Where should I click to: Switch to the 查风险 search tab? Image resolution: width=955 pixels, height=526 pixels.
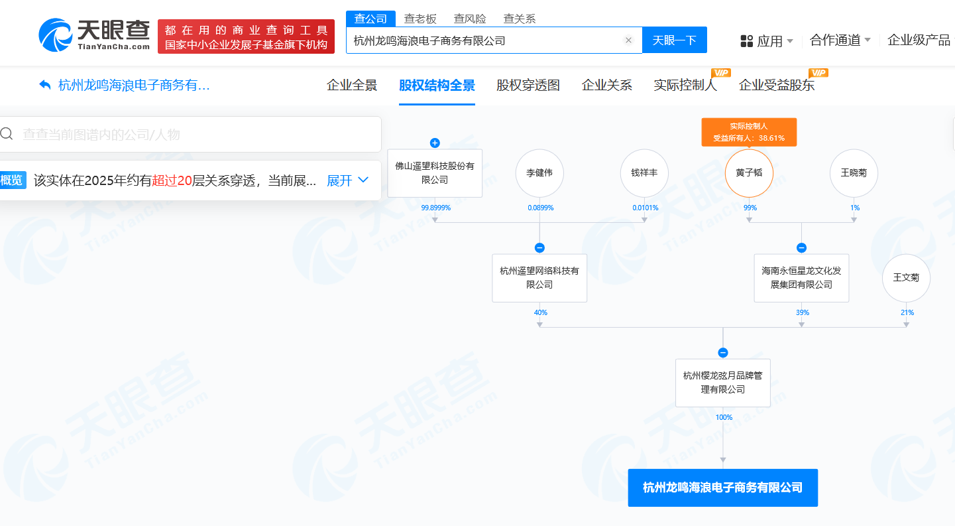pos(470,19)
